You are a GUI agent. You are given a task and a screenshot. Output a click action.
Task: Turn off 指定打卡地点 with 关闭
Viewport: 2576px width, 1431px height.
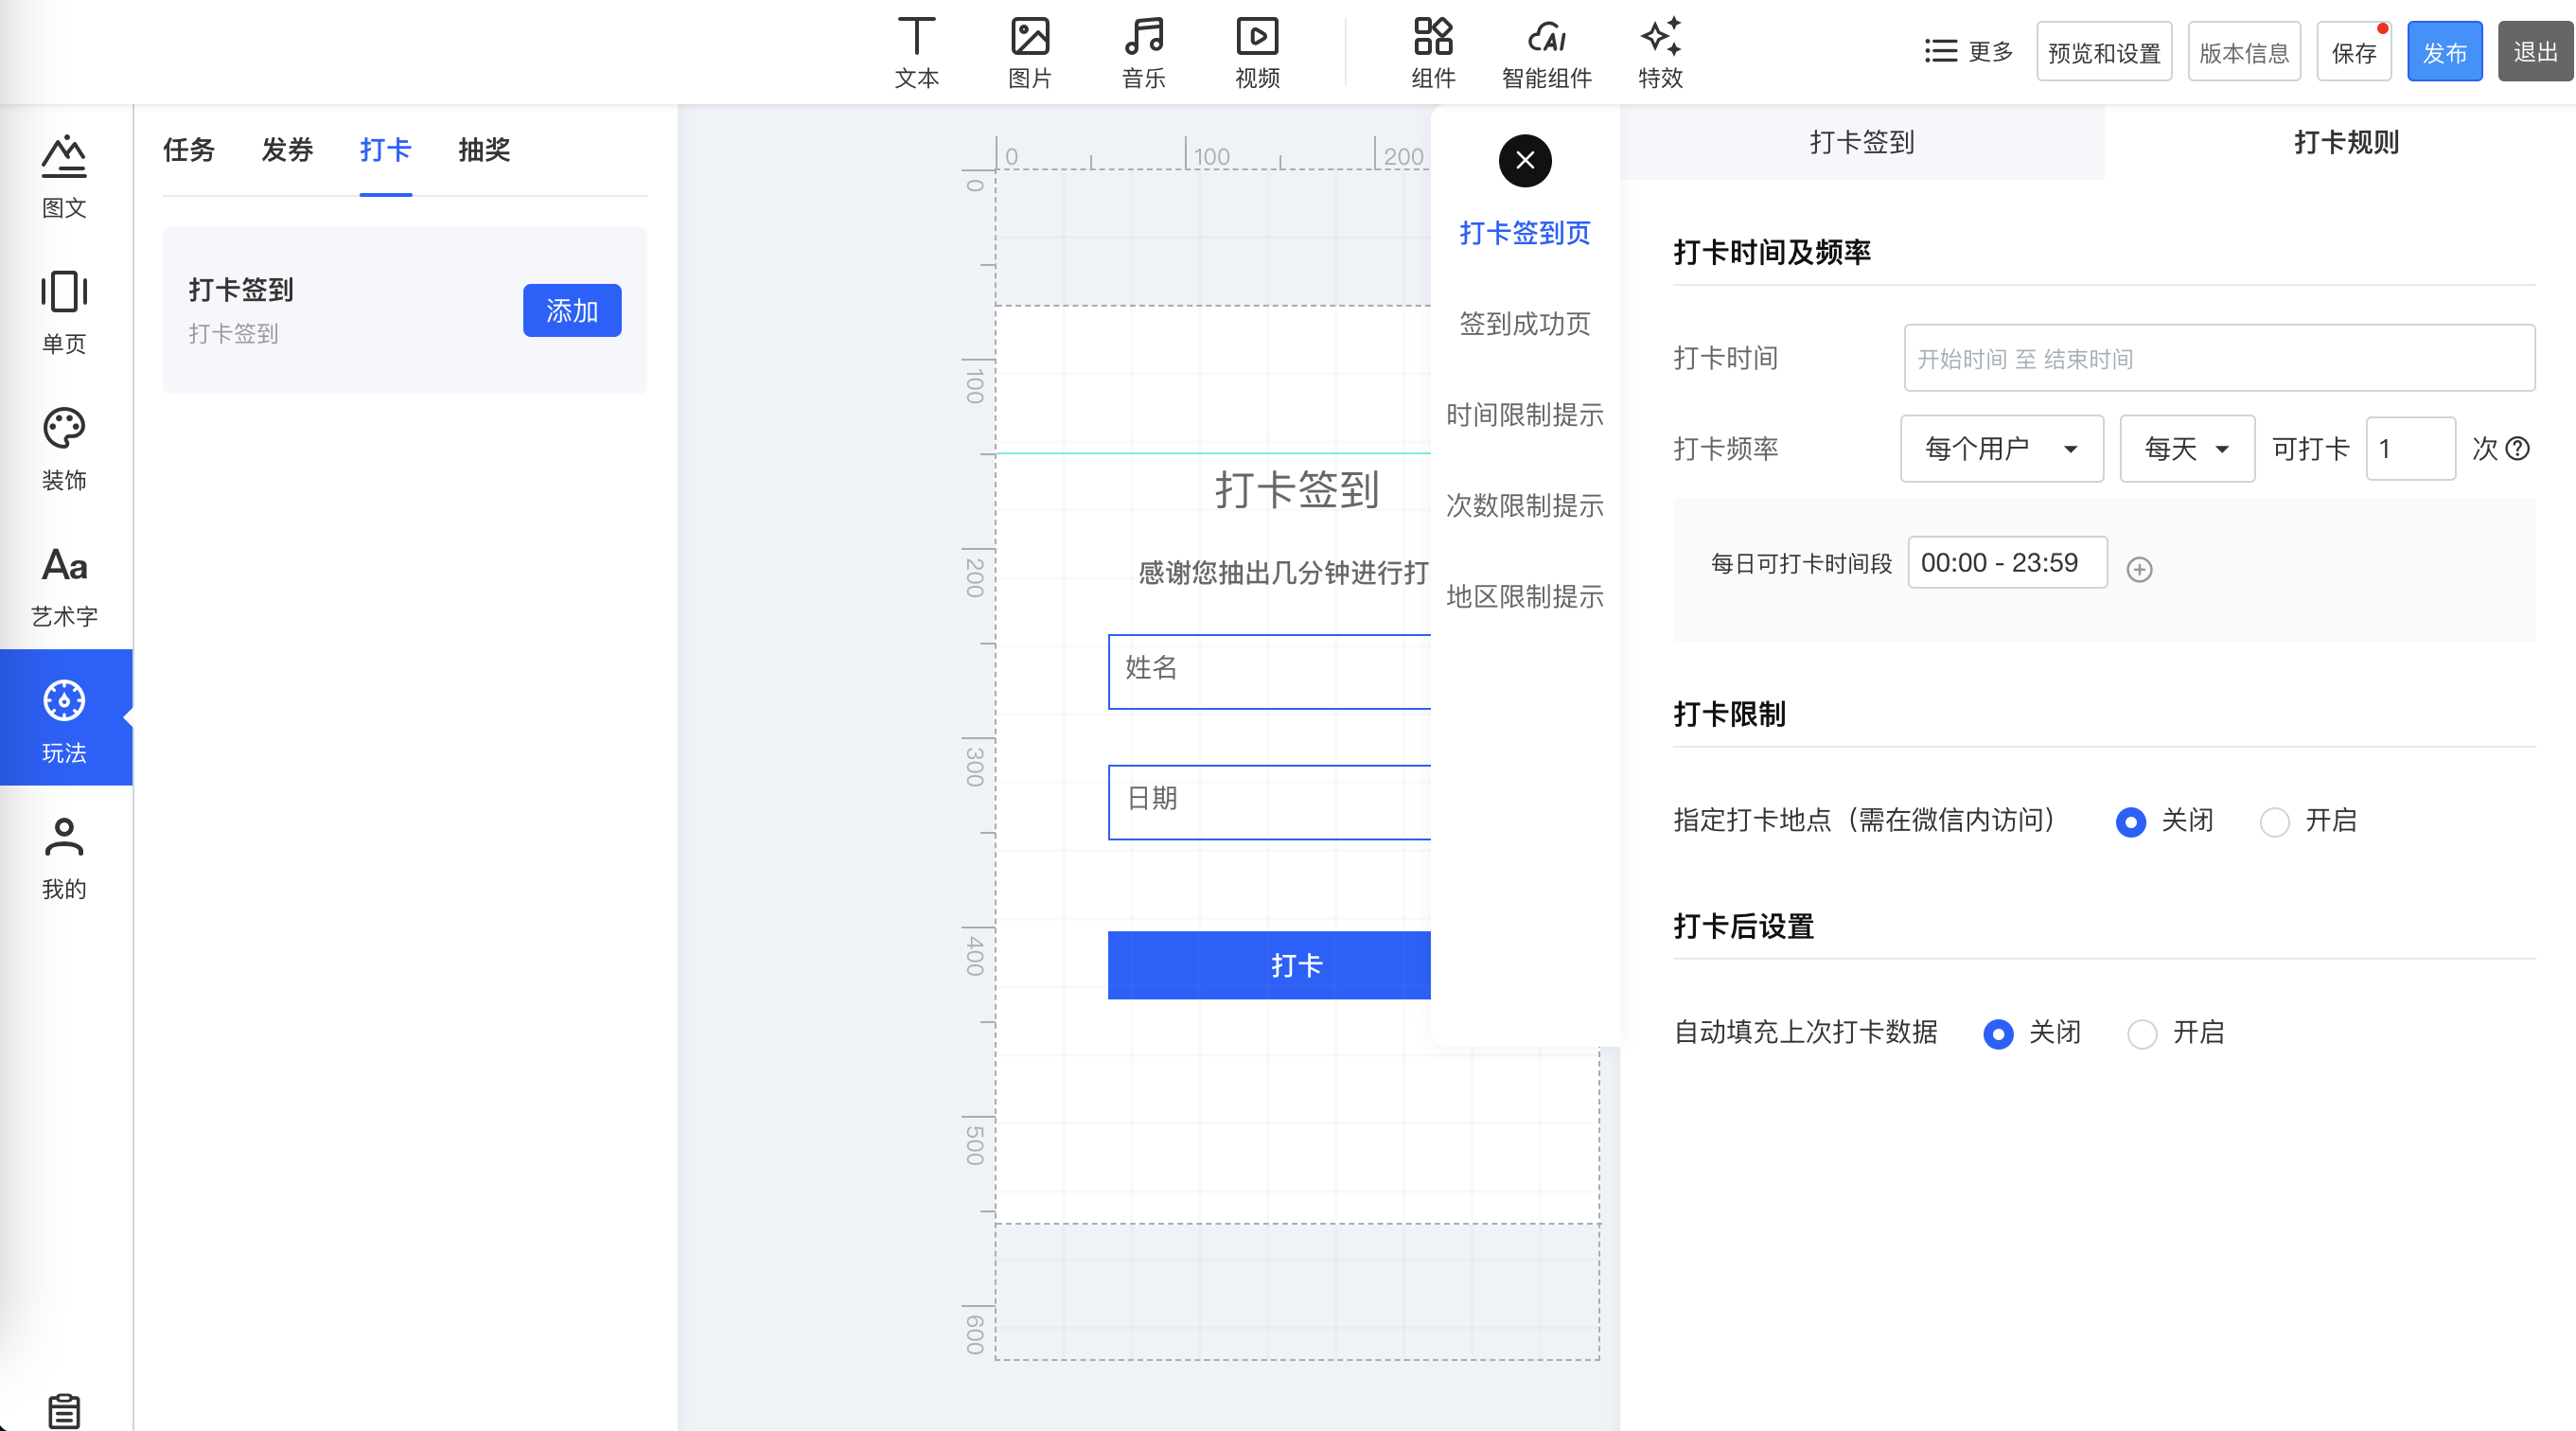(2130, 821)
